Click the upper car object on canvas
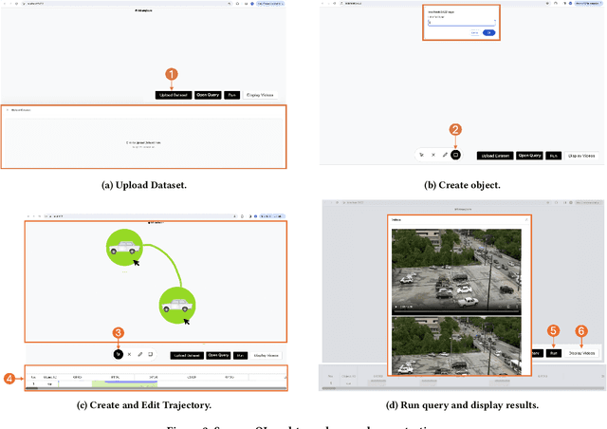 (x=124, y=250)
